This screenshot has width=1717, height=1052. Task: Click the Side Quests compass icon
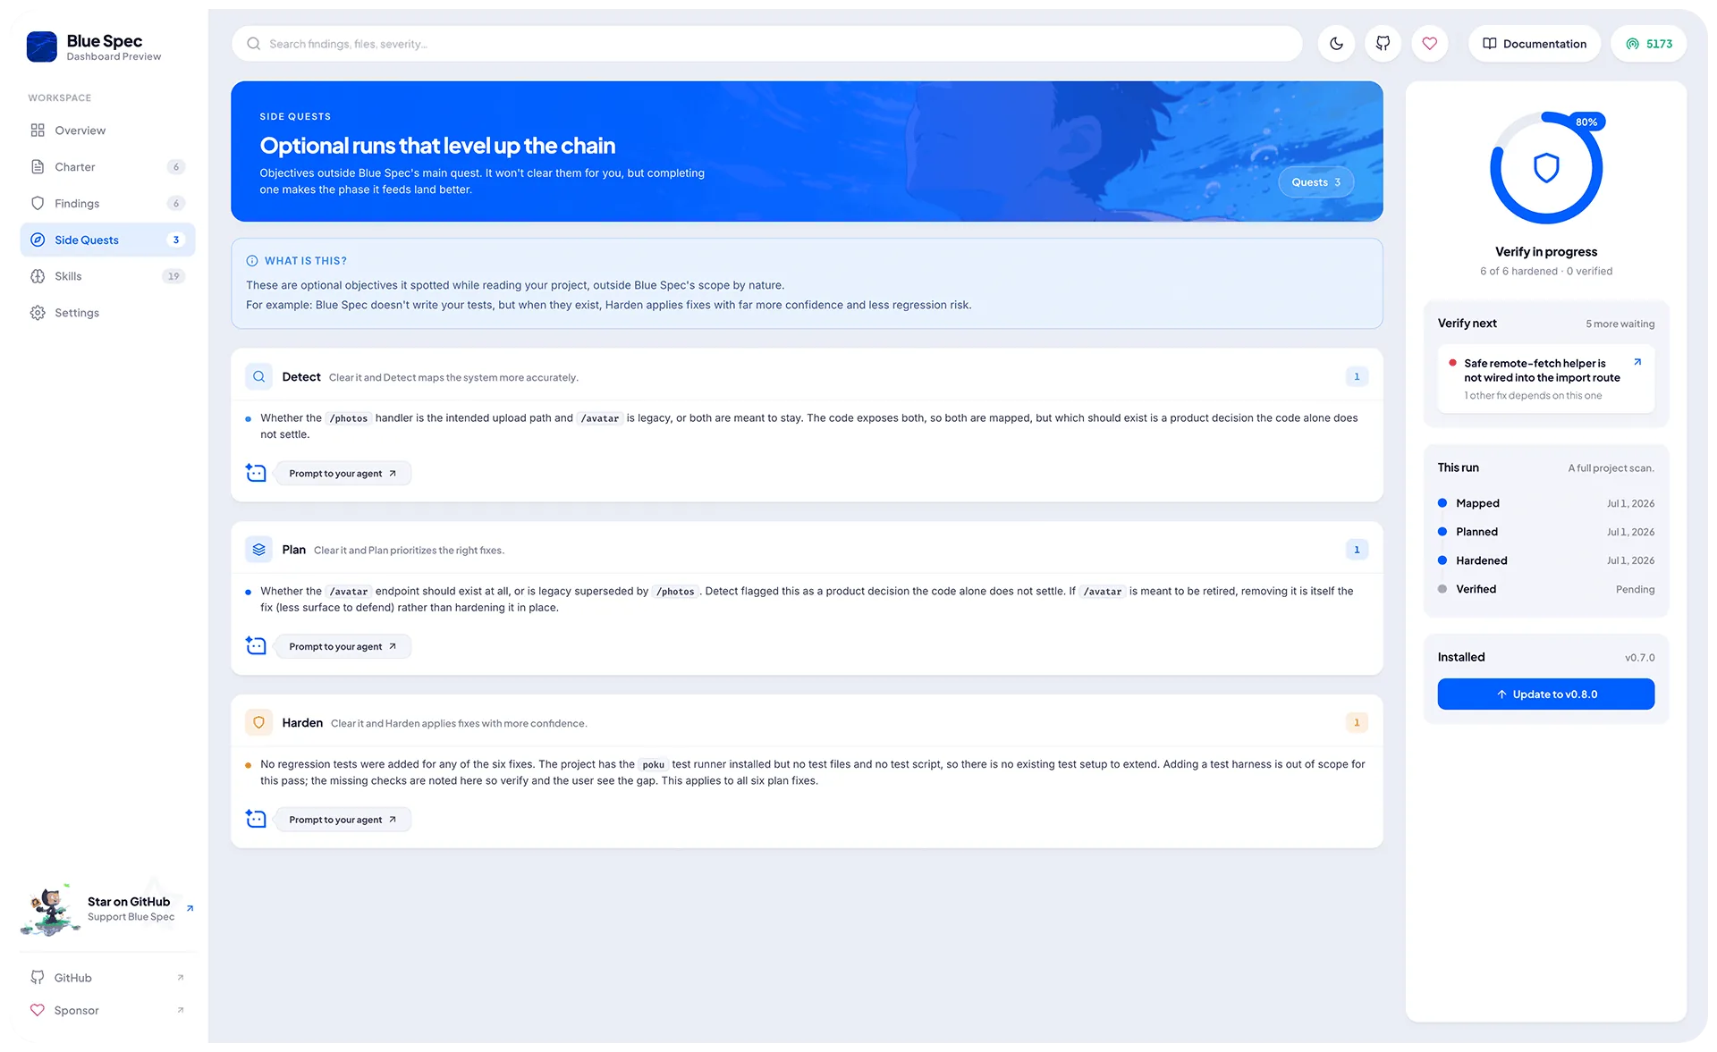pos(38,240)
